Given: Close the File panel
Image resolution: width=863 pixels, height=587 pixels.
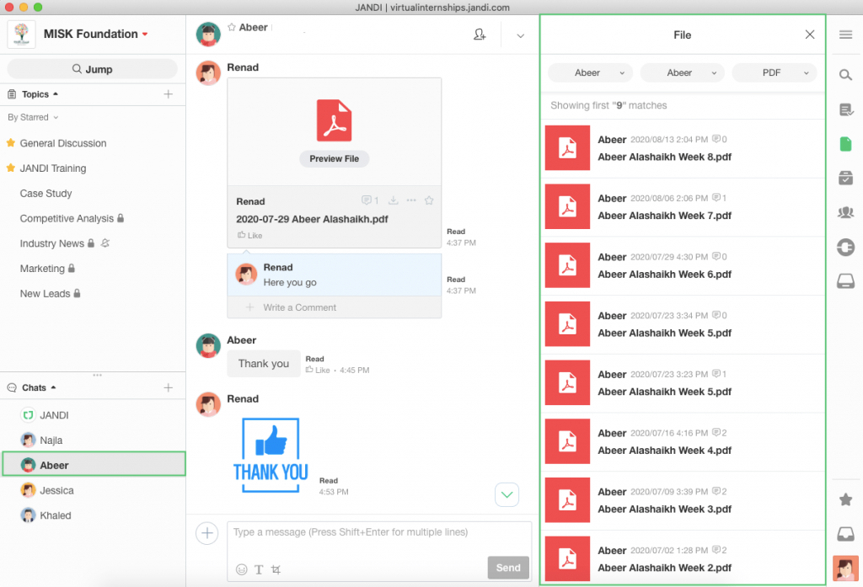Looking at the screenshot, I should [809, 35].
